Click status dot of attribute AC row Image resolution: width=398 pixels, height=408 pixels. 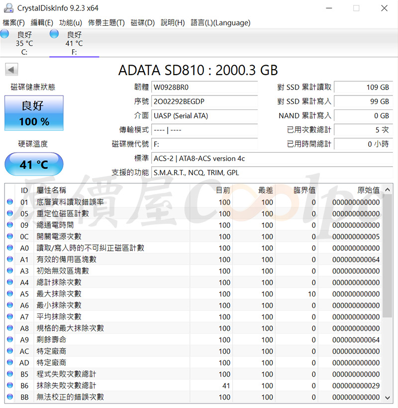10,351
